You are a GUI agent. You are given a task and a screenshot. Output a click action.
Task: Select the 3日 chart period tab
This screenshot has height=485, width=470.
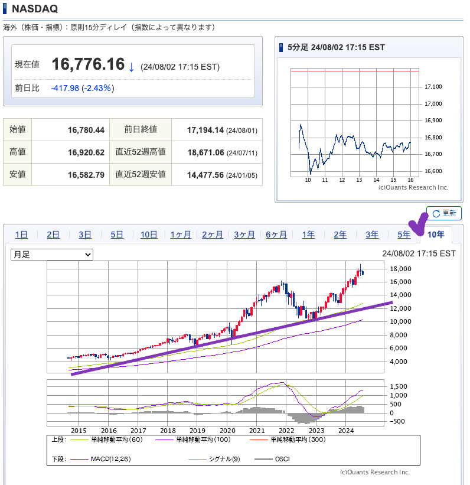85,235
